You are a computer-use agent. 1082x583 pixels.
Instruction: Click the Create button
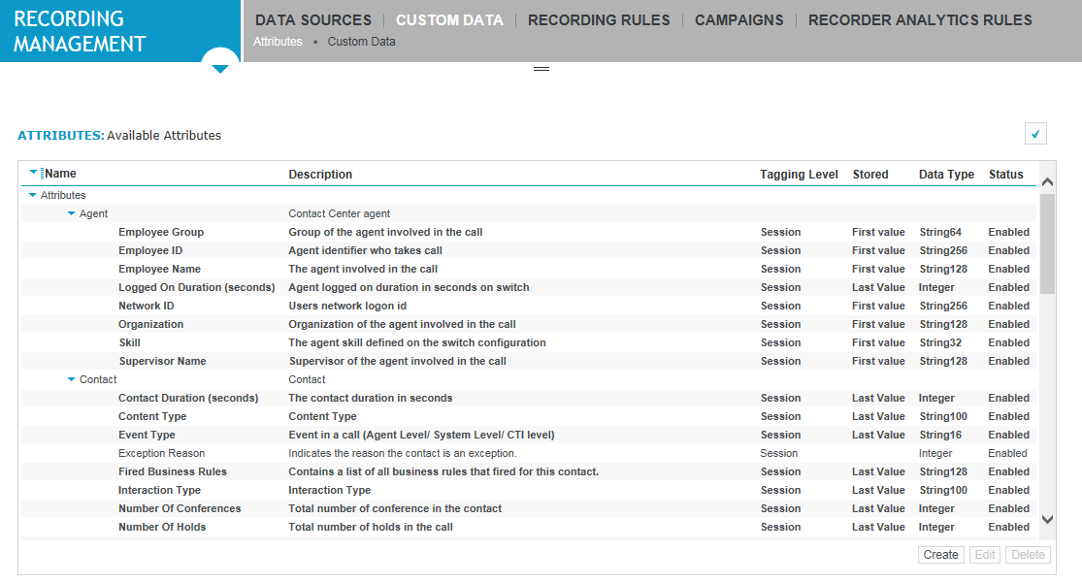pyautogui.click(x=940, y=554)
